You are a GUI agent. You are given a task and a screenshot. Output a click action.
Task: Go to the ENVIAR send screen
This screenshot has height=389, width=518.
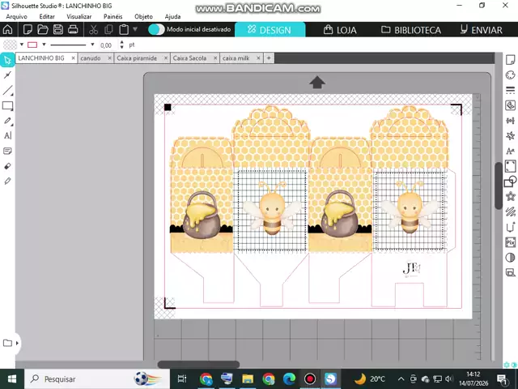click(482, 30)
